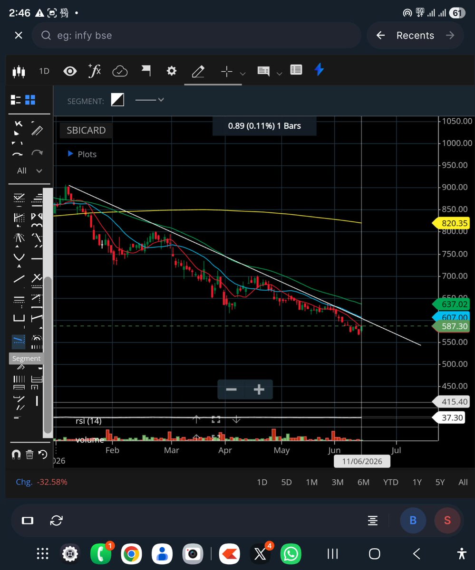The width and height of the screenshot is (475, 570).
Task: Click the annotation comment icon
Action: [263, 71]
